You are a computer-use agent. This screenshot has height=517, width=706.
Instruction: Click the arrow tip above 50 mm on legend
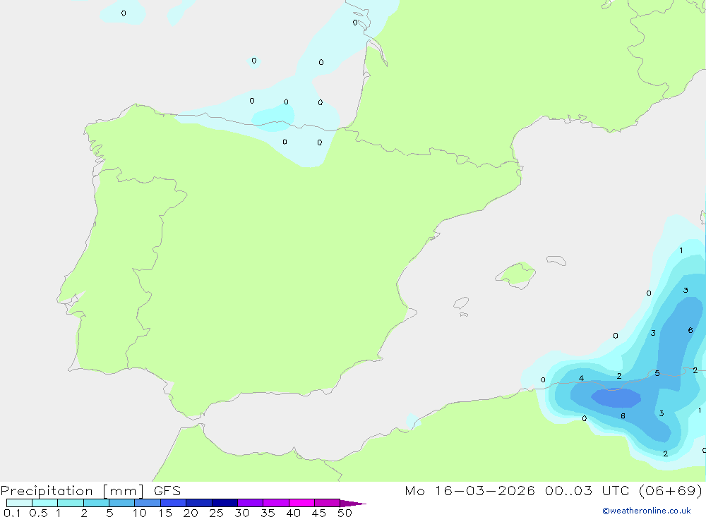[353, 503]
